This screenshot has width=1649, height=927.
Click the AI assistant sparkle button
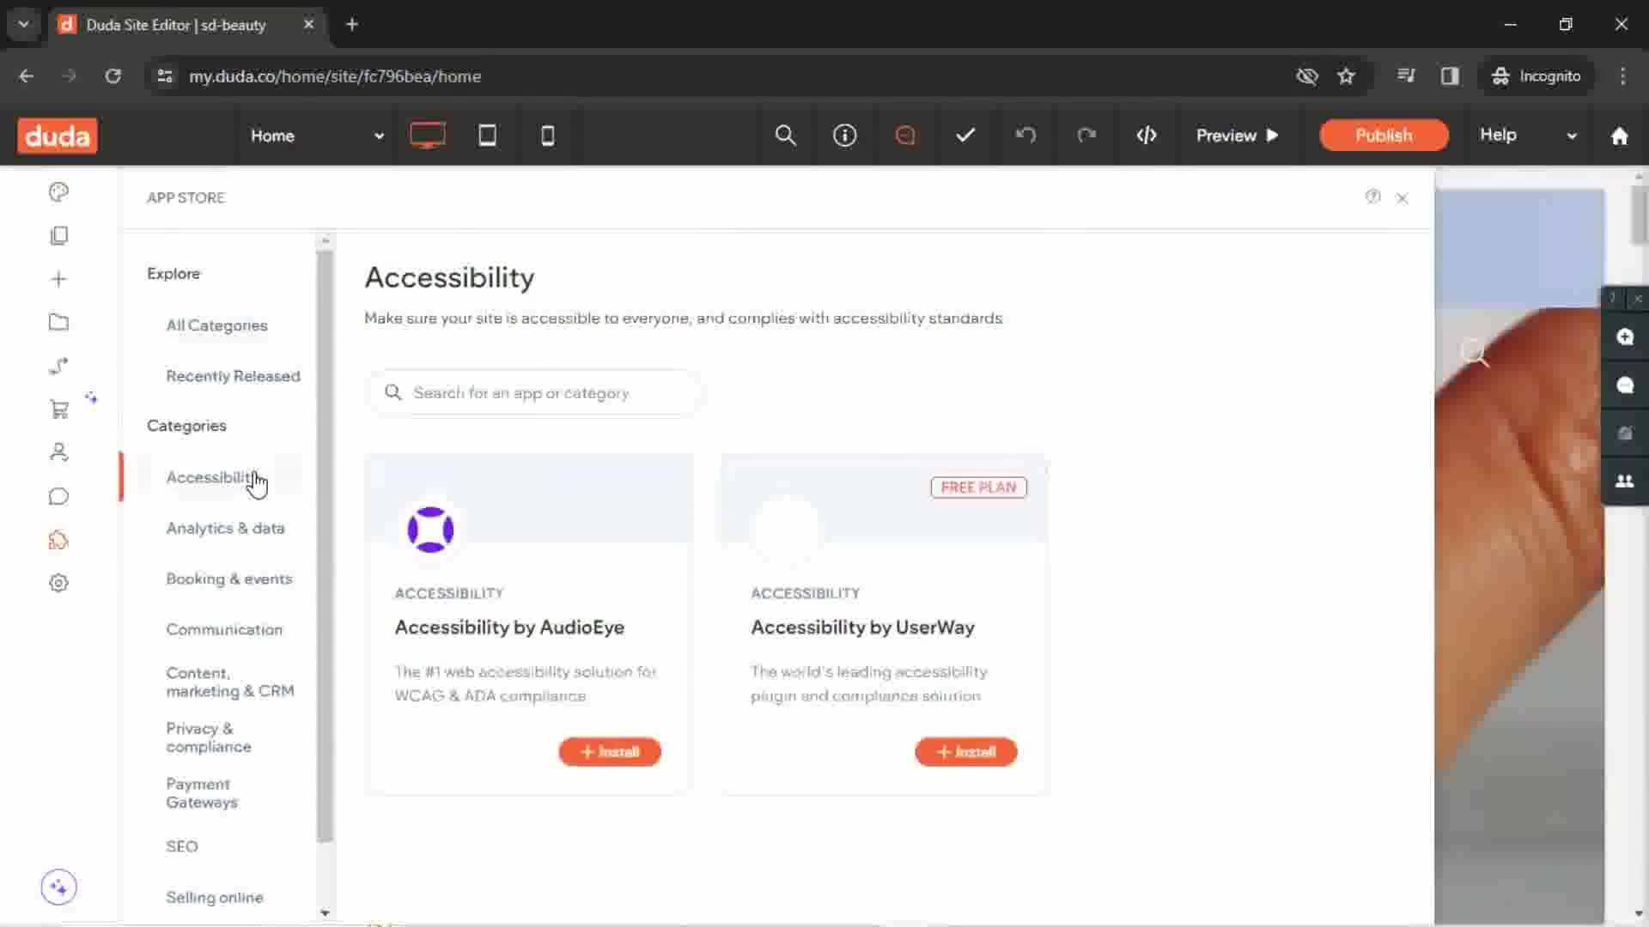(58, 887)
